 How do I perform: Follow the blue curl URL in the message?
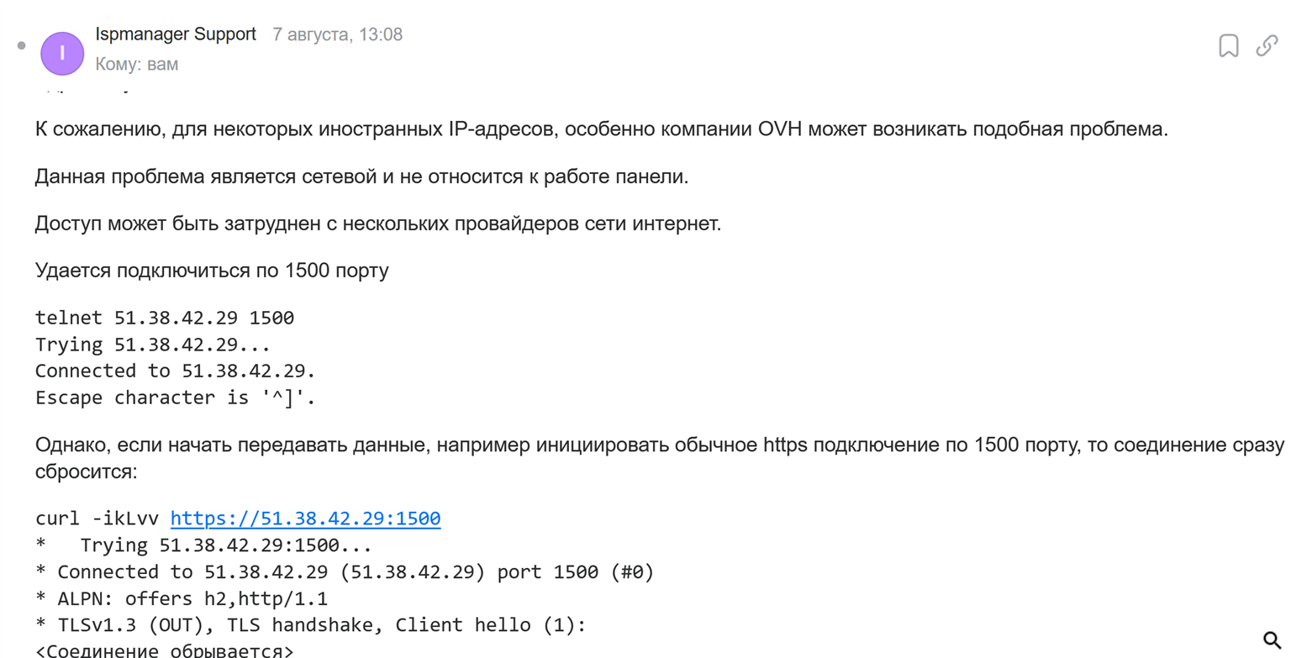(306, 519)
